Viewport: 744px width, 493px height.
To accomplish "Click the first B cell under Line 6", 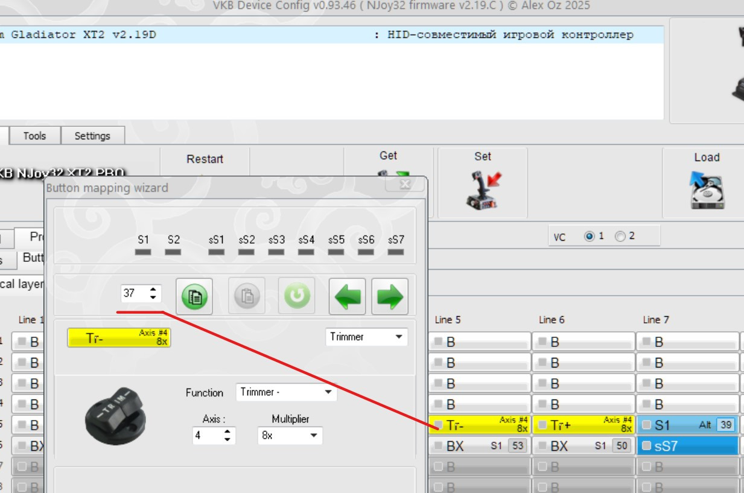I will point(583,342).
